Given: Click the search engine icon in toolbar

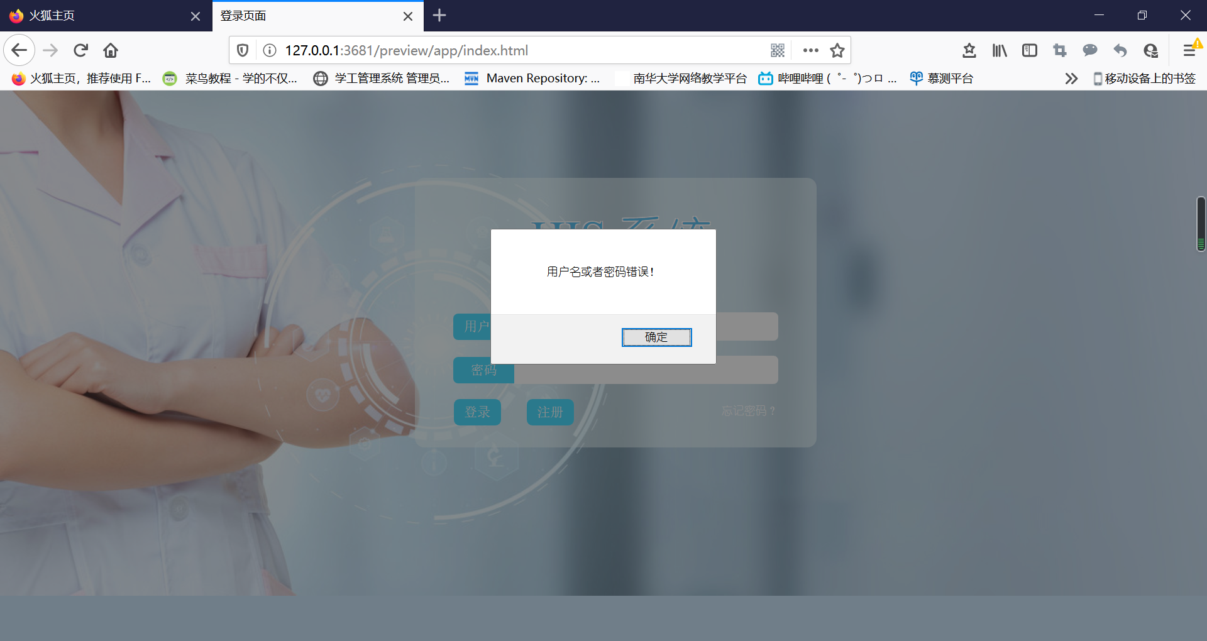Looking at the screenshot, I should [x=1150, y=50].
